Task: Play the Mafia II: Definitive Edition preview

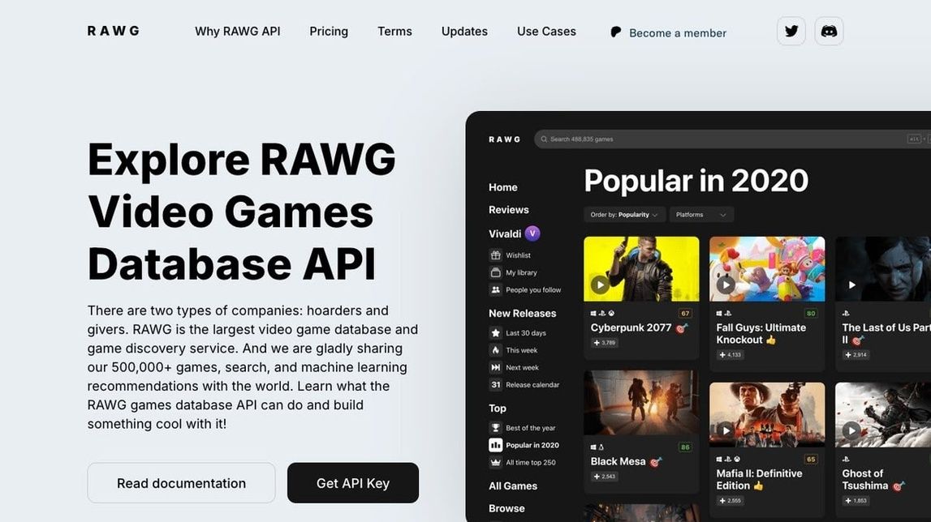Action: (x=726, y=430)
